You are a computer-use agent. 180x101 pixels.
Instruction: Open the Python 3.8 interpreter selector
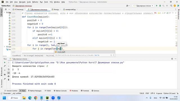[x=169, y=93]
